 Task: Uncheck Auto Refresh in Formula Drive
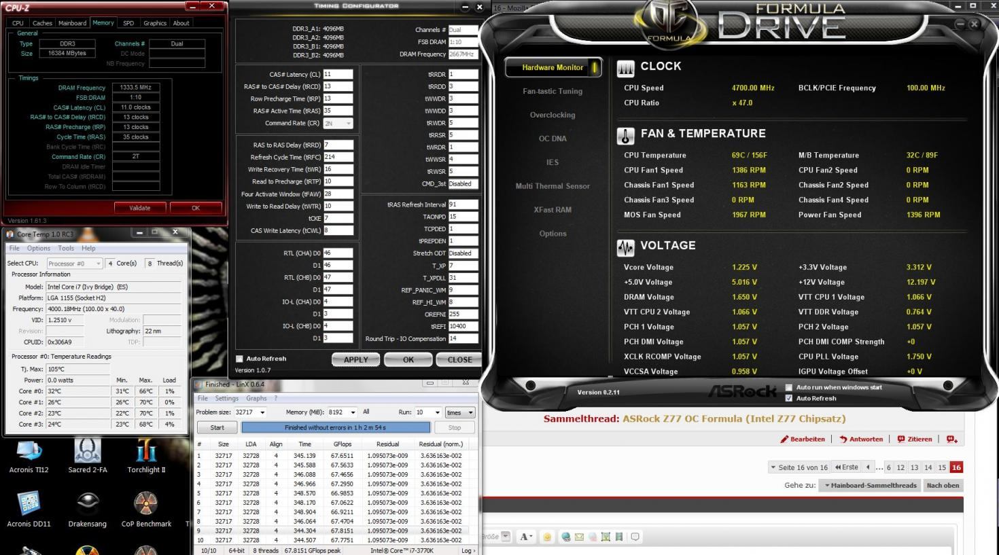788,398
